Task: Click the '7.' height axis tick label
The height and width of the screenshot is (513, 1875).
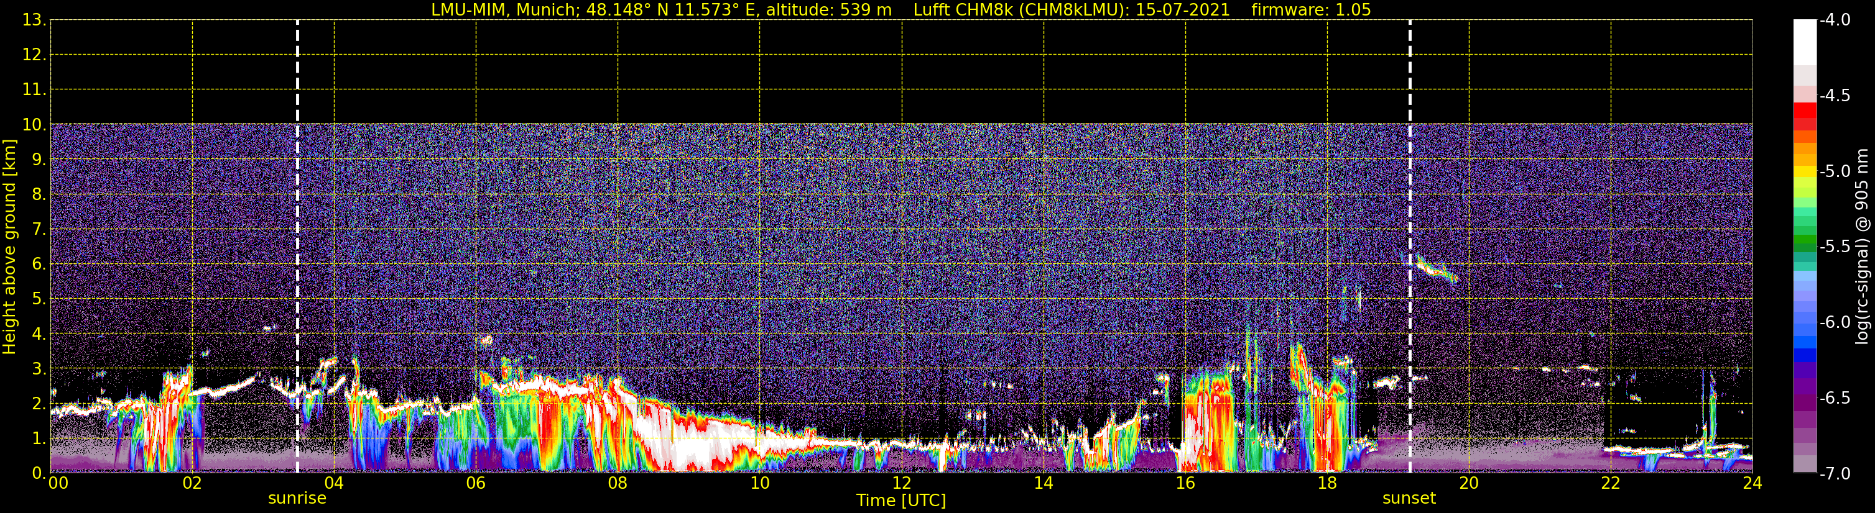Action: coord(39,230)
